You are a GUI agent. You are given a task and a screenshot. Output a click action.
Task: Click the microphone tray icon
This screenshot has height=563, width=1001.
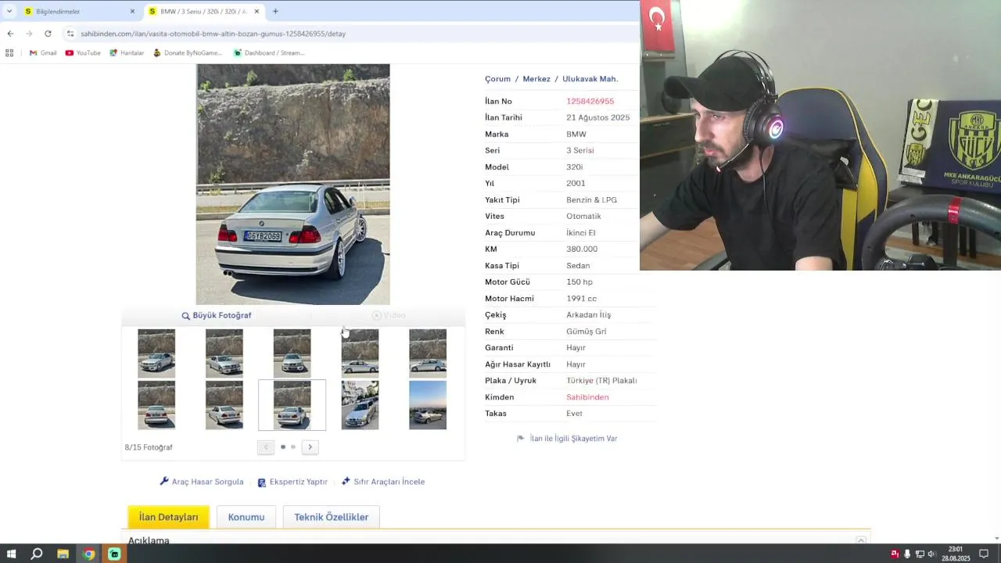(907, 554)
